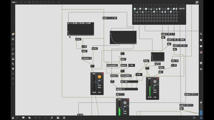
Task: Toggle gray round button on gain strip below sah~
Action: click(x=155, y=82)
